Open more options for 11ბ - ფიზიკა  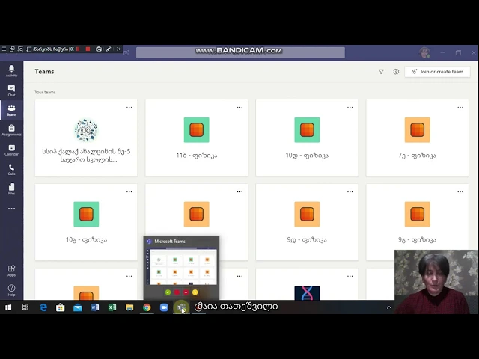[239, 108]
